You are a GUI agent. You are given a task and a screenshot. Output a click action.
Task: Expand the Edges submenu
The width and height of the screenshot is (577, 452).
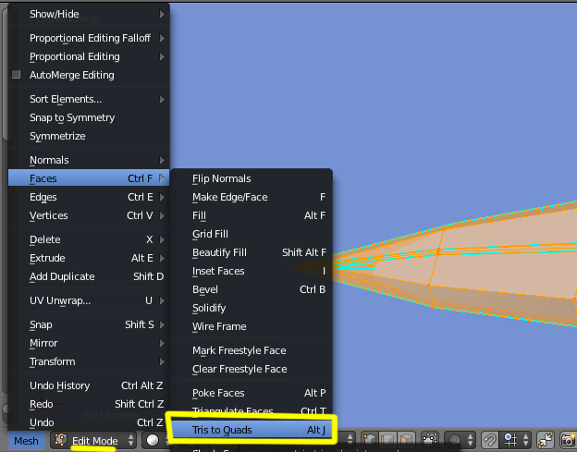[89, 197]
